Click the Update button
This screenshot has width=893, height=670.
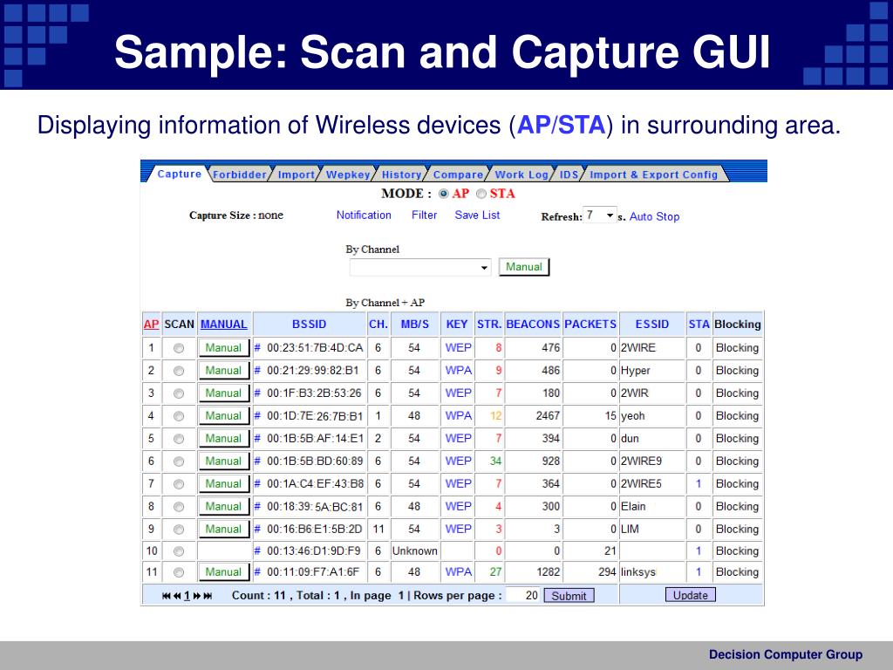691,595
